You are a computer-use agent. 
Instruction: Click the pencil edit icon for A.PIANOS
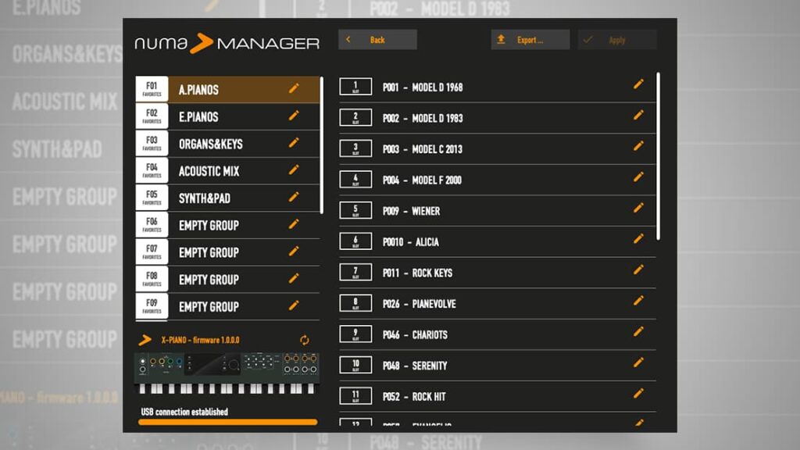[294, 89]
